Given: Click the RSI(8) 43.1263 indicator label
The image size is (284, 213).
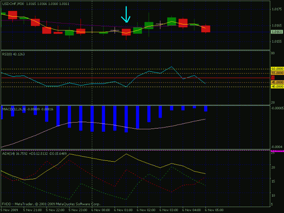Looking at the screenshot, I should (x=13, y=54).
